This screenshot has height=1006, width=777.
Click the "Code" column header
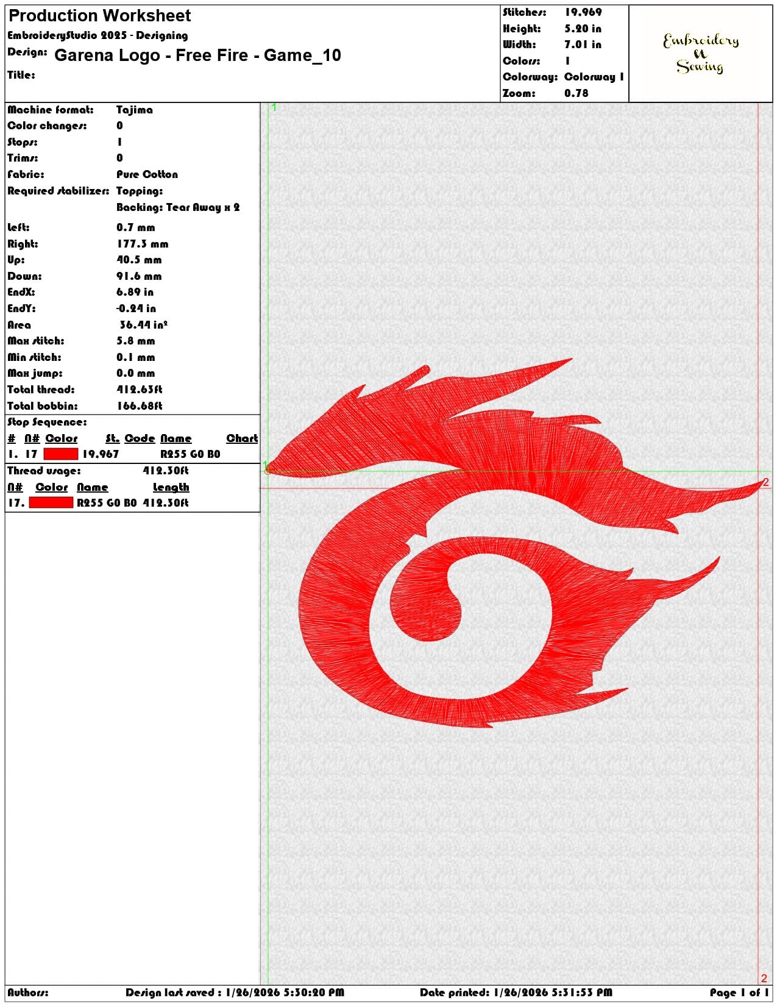tap(140, 438)
